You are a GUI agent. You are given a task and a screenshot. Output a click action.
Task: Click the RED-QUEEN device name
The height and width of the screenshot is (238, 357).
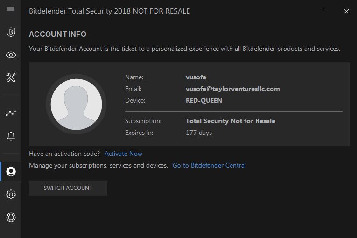204,100
